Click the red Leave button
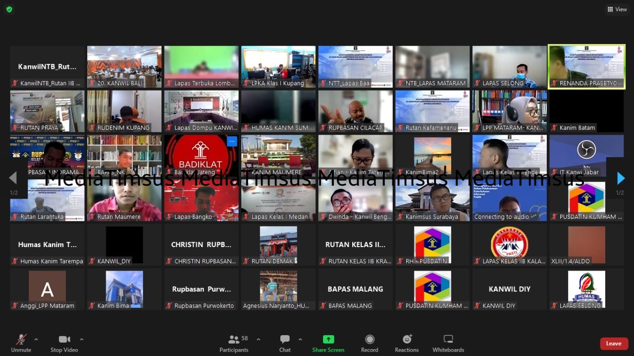The width and height of the screenshot is (634, 356). click(614, 344)
